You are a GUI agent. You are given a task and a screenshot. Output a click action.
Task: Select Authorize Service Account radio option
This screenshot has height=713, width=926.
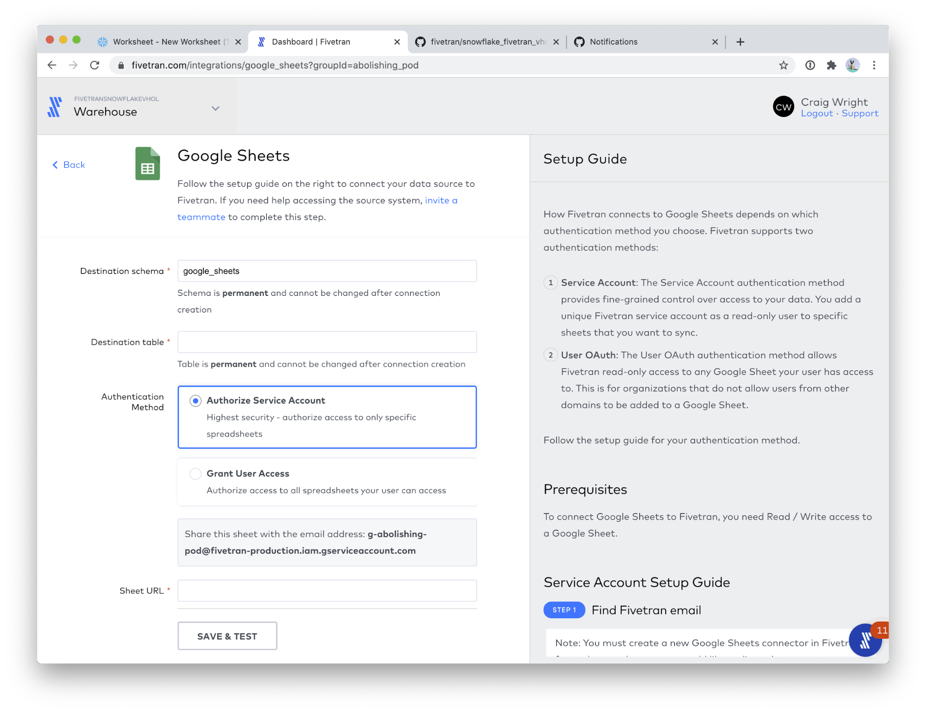click(x=195, y=401)
